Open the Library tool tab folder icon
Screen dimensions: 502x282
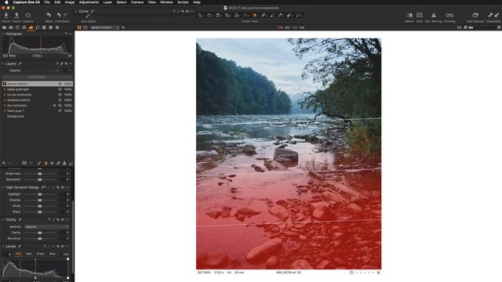pos(5,28)
